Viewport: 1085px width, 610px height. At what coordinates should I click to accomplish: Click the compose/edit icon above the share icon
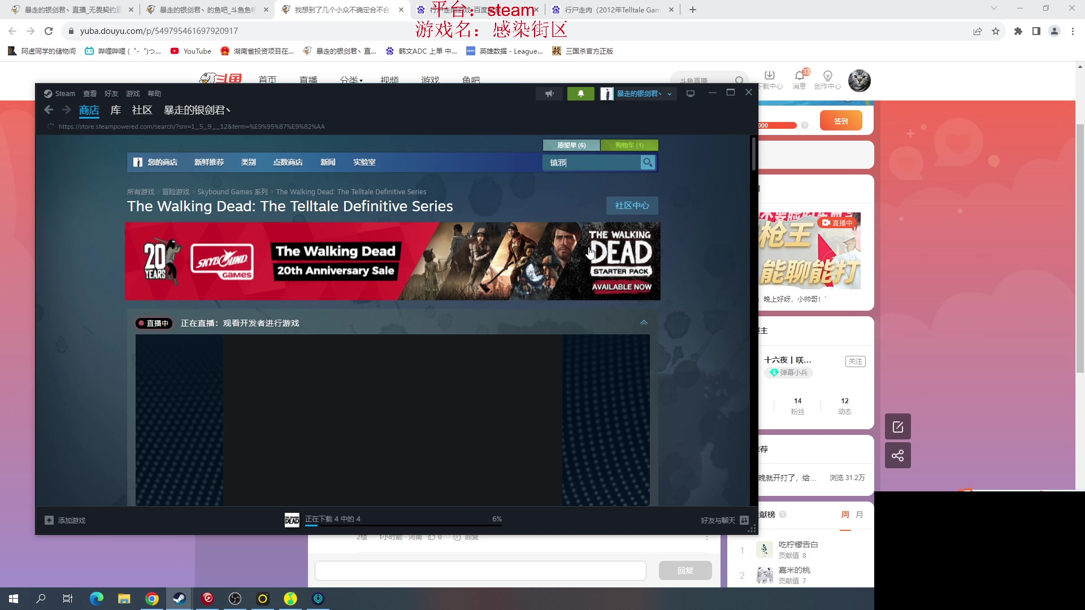click(897, 426)
